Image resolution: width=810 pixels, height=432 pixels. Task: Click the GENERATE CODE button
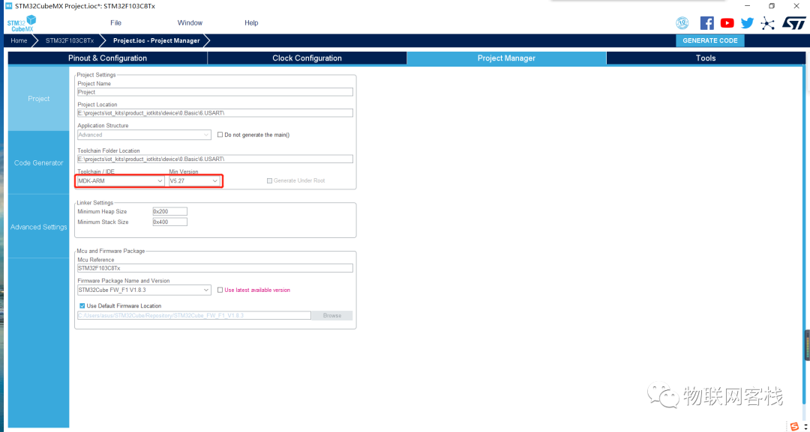tap(710, 40)
